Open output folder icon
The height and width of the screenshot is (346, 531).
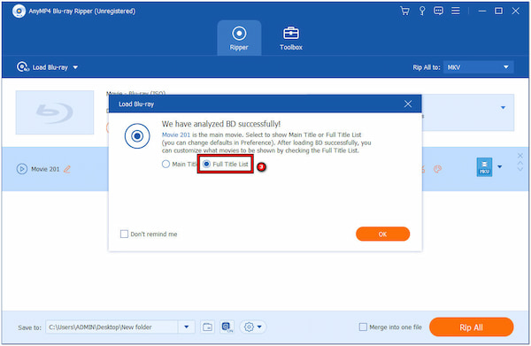[207, 327]
